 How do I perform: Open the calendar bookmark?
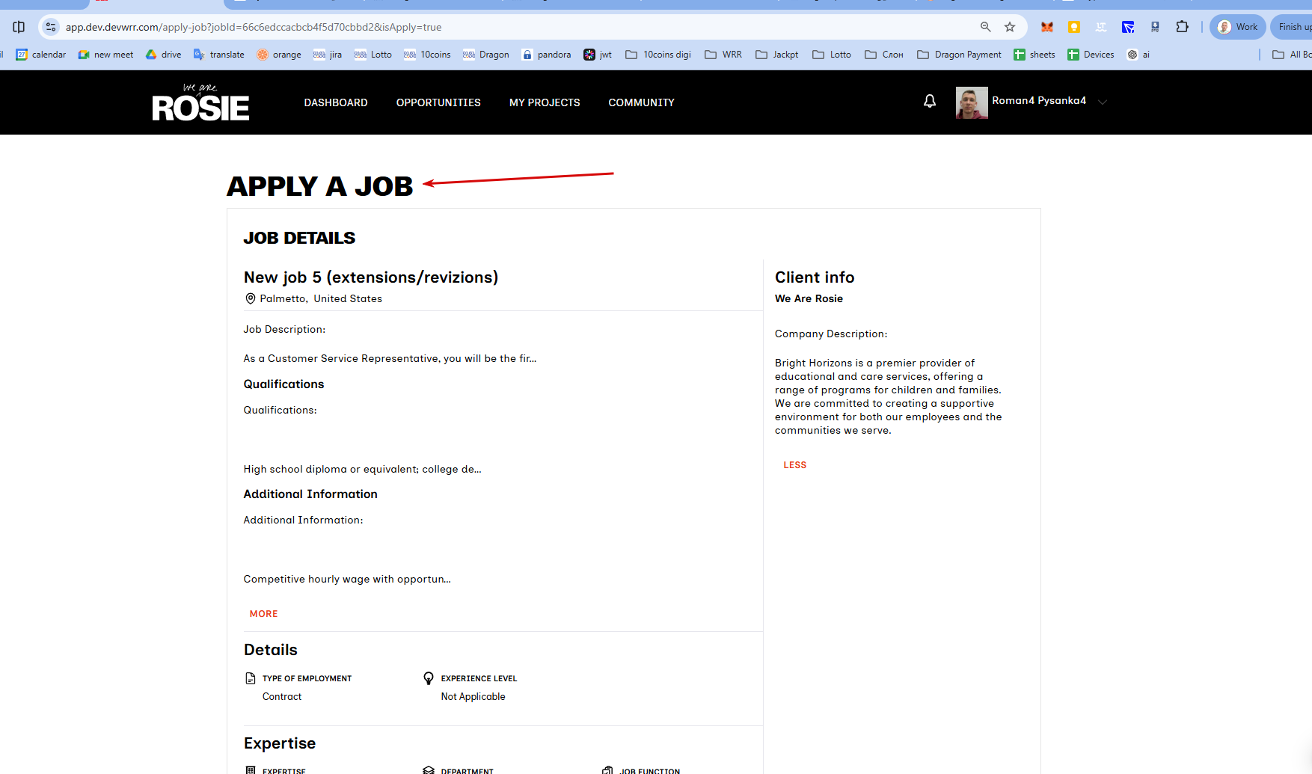(x=41, y=55)
